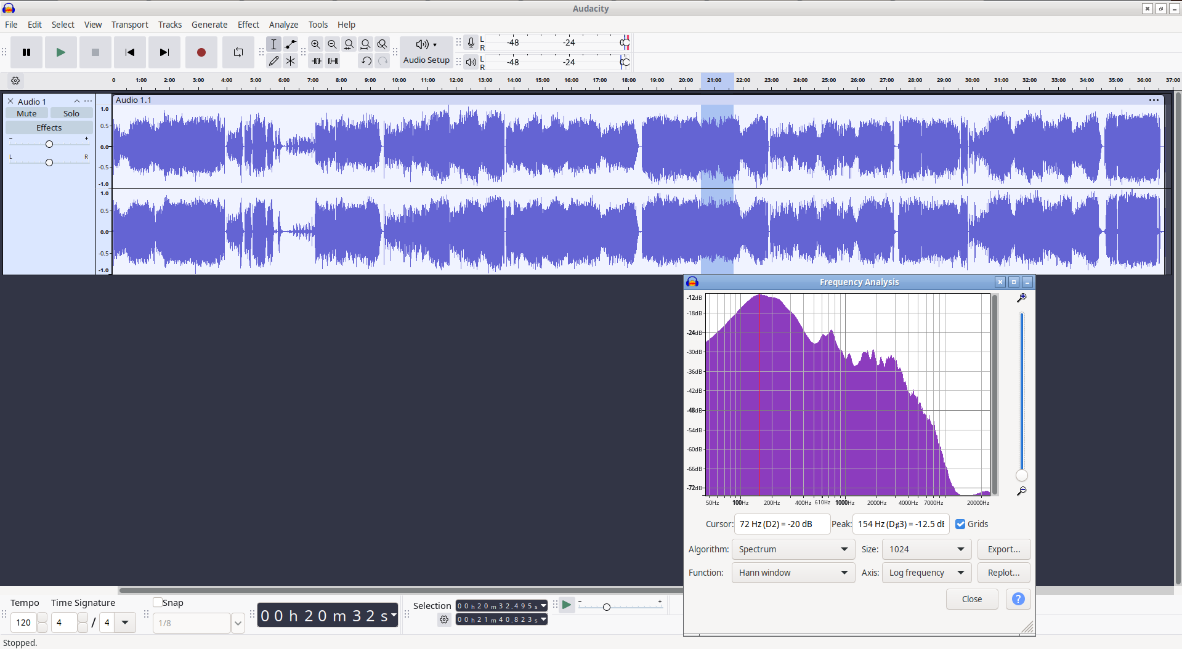
Task: Click the record meter microphone icon
Action: 471,42
